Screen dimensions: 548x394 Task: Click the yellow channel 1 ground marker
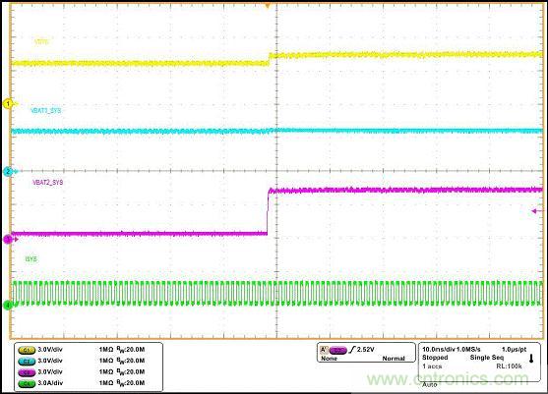(x=8, y=103)
